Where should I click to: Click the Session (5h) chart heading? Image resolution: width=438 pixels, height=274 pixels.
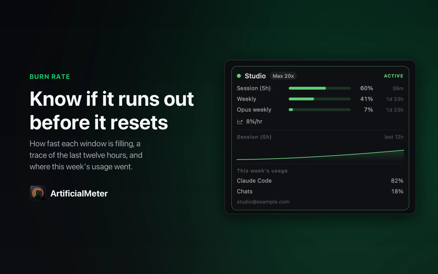[x=254, y=137]
